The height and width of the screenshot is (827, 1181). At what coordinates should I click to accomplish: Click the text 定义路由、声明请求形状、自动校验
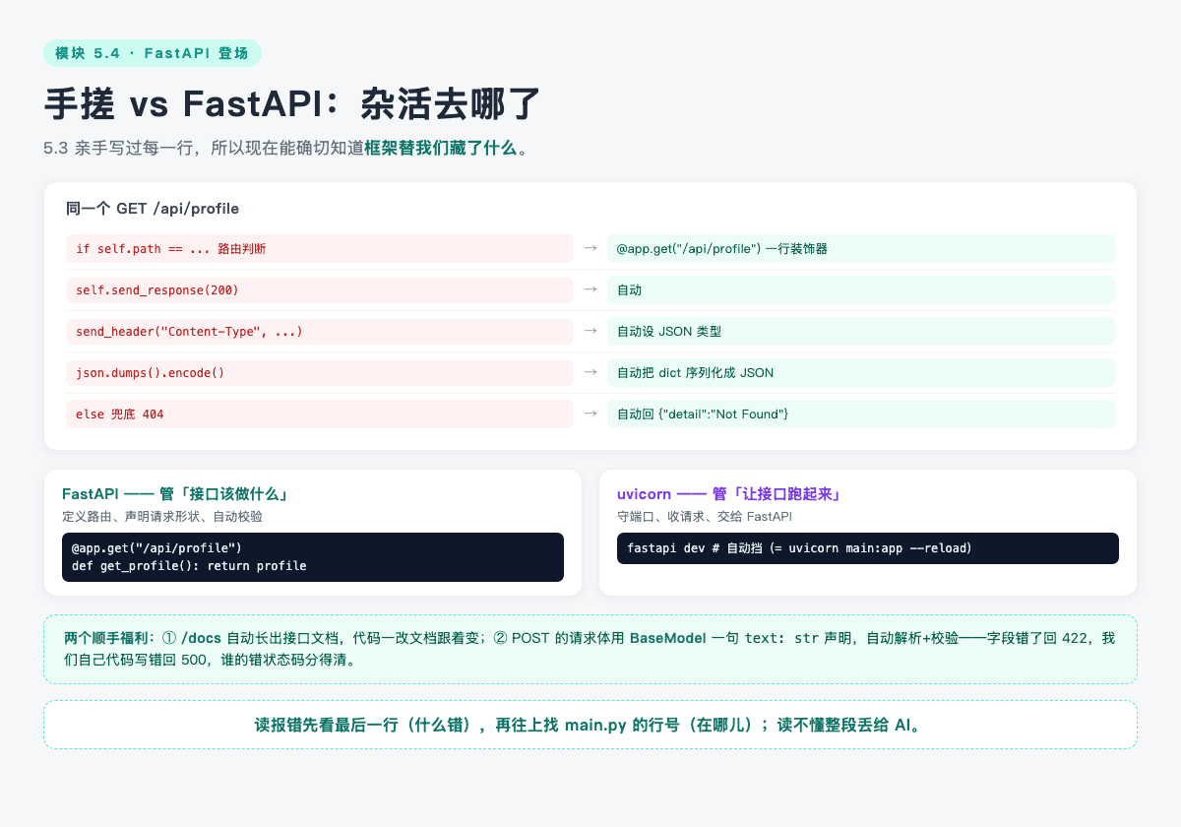162,517
